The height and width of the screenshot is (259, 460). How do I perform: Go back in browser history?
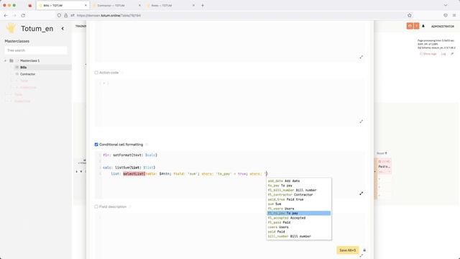coord(6,15)
